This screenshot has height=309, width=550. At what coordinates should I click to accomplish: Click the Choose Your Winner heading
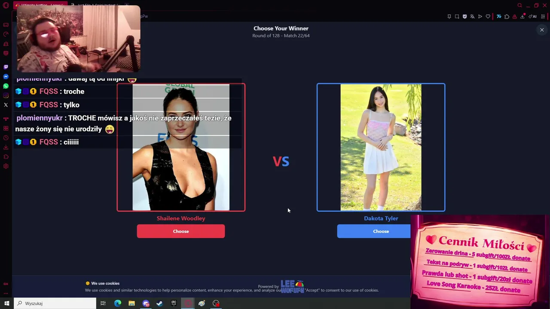281,28
